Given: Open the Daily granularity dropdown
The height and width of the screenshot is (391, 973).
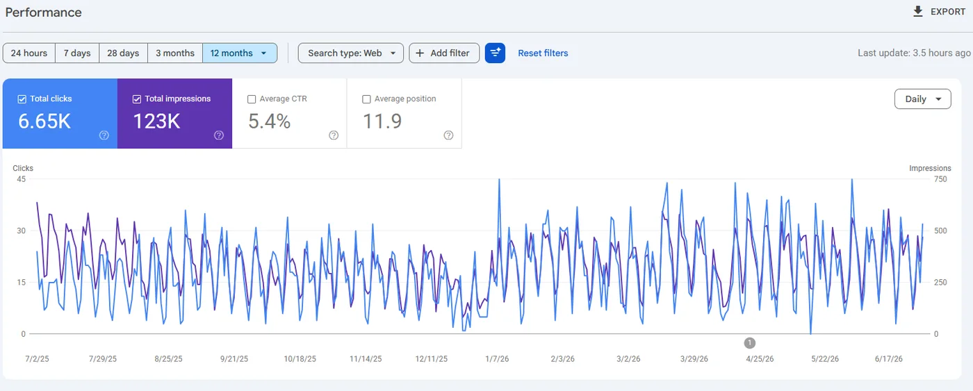Looking at the screenshot, I should 922,99.
